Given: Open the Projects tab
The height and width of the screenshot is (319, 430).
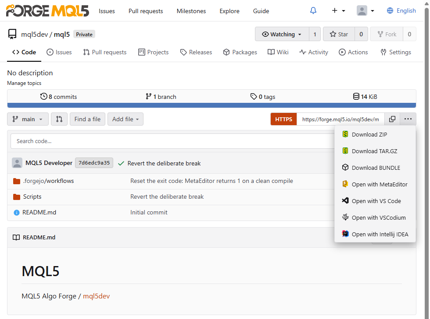Looking at the screenshot, I should click(153, 52).
